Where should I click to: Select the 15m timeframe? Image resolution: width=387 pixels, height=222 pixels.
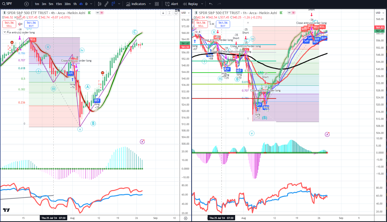click(x=59, y=4)
